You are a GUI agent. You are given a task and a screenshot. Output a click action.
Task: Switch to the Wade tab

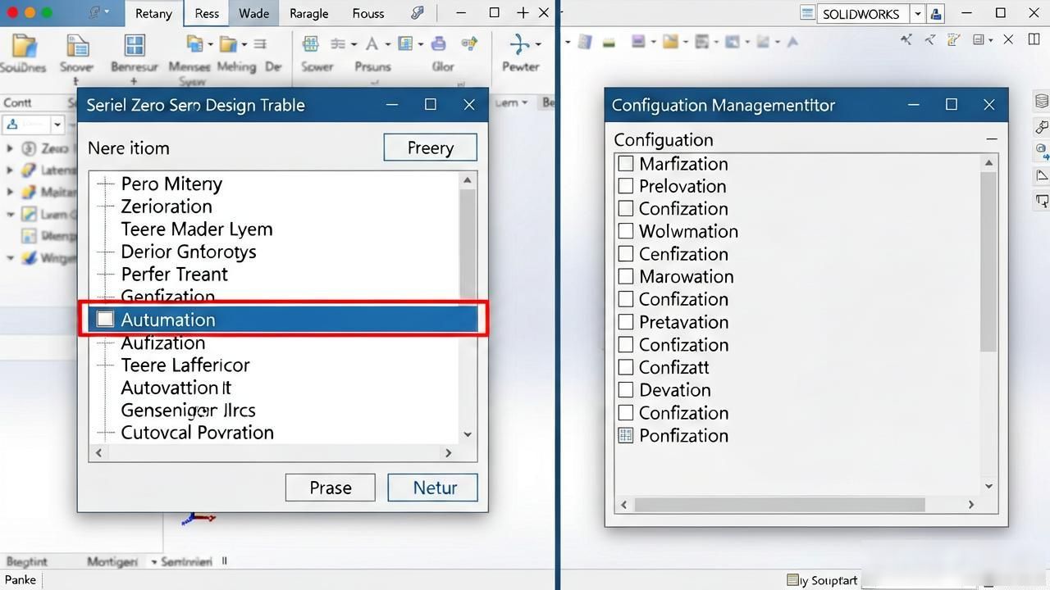click(x=253, y=13)
